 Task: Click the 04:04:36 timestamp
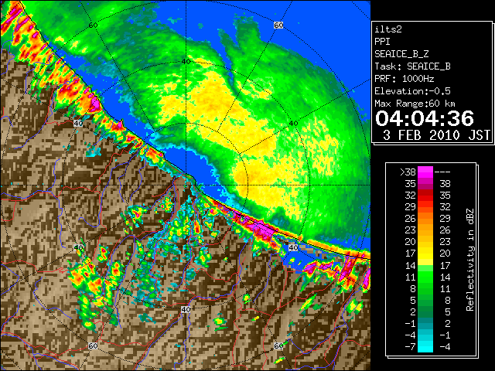425,118
